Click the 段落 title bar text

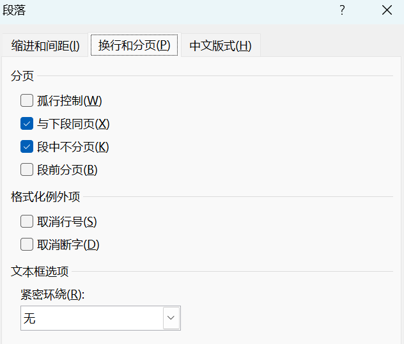[x=15, y=10]
